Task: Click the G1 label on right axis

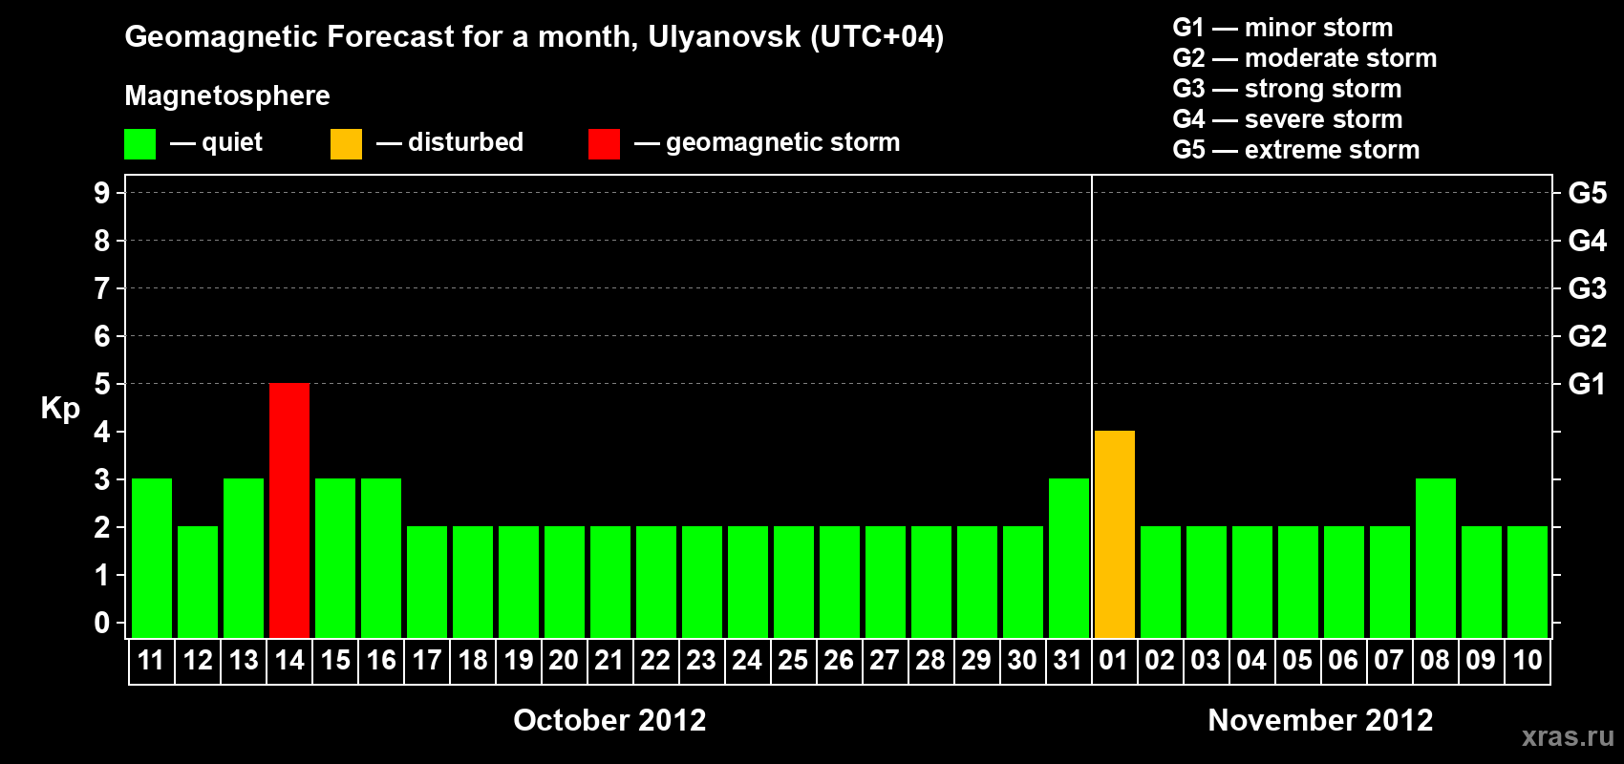Action: (x=1587, y=384)
